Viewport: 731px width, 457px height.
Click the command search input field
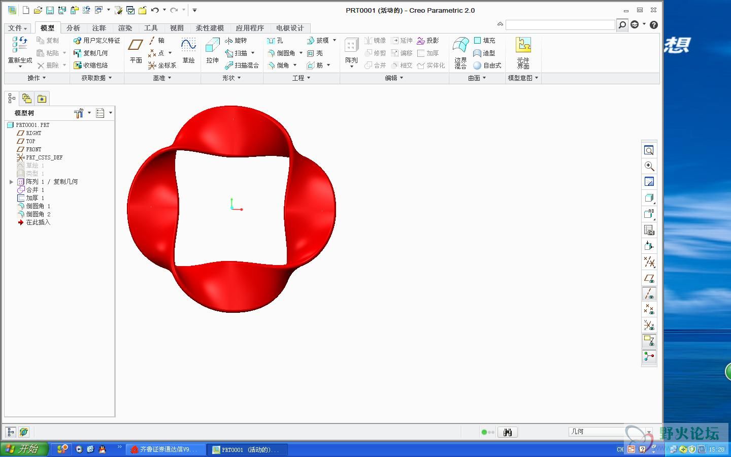560,25
